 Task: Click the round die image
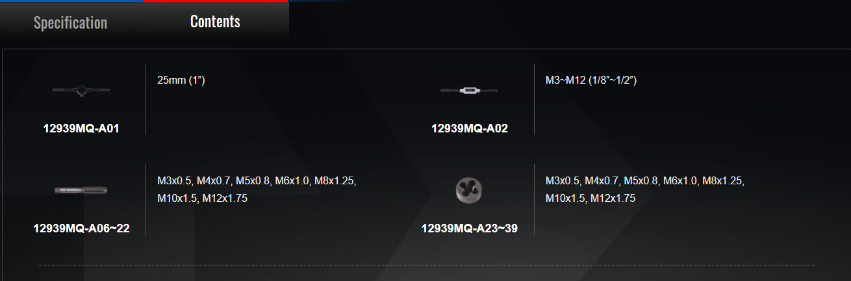coord(469,189)
